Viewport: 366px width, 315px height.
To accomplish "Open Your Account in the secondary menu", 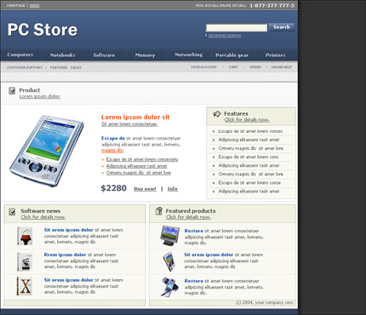I will [203, 67].
